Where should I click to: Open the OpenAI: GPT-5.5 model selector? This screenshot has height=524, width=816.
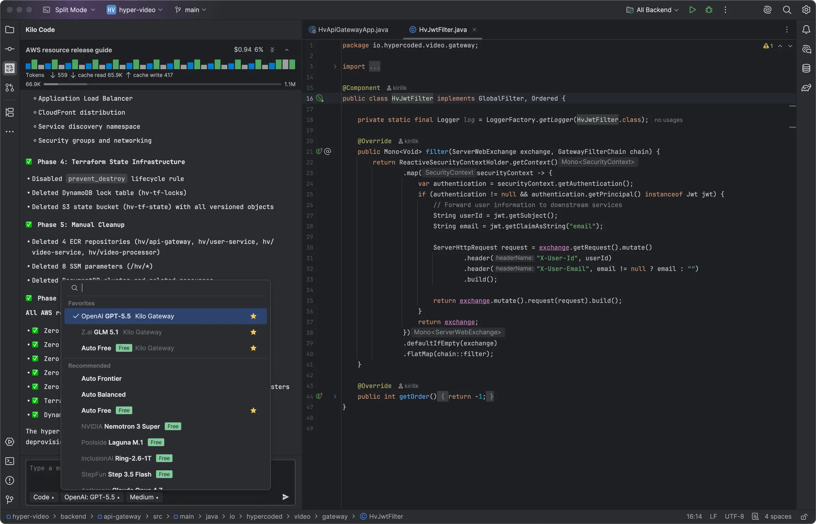[92, 497]
